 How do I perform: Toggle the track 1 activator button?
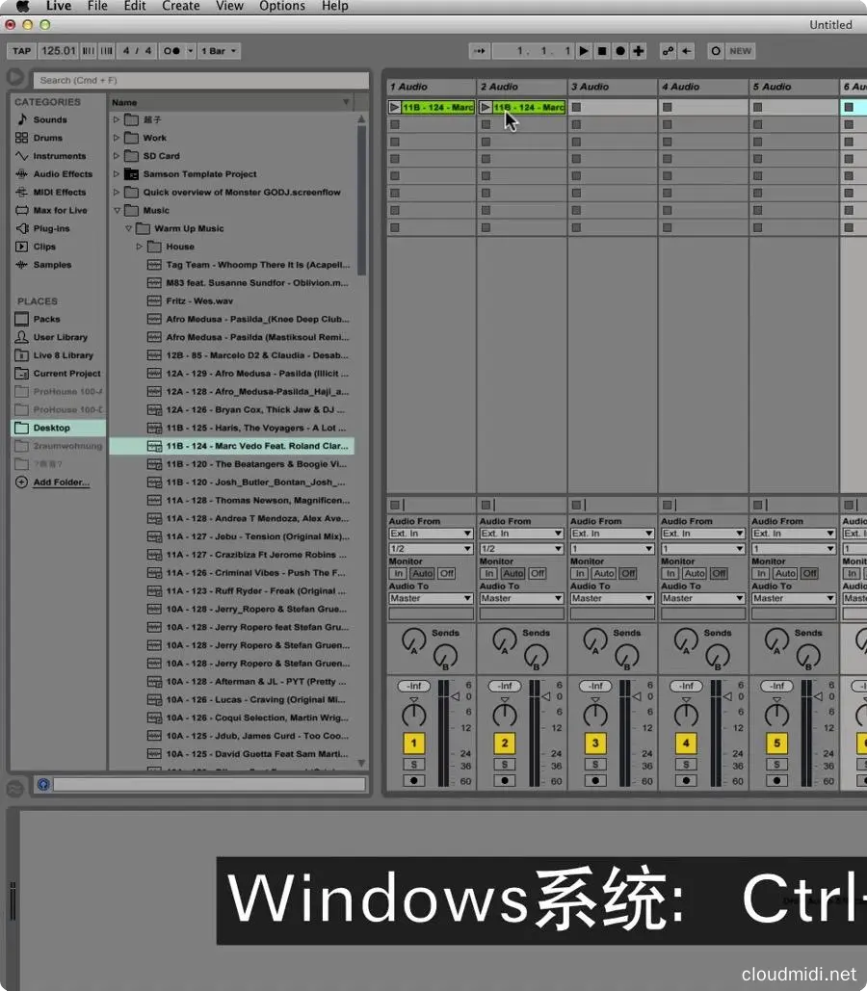pyautogui.click(x=414, y=743)
